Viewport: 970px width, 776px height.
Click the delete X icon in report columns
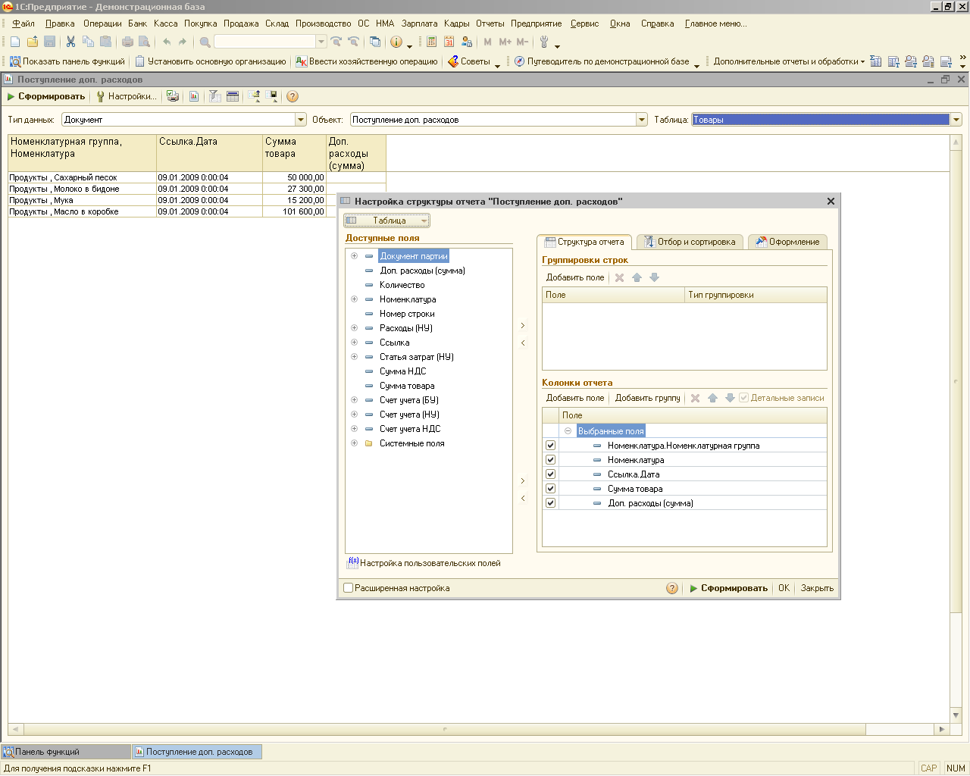[x=695, y=398]
